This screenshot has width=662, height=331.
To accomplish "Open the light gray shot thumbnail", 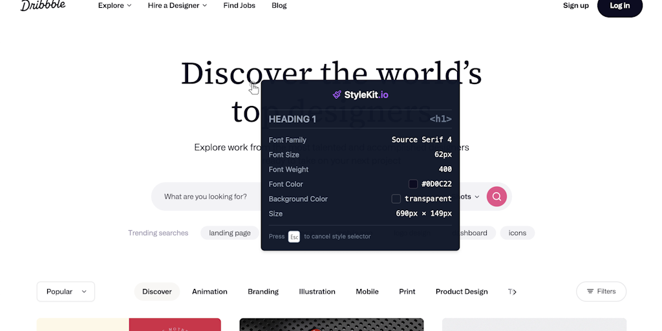I will click(x=534, y=325).
